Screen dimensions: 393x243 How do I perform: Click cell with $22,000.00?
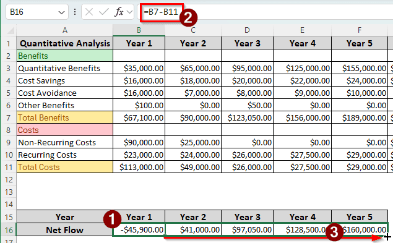click(303, 80)
